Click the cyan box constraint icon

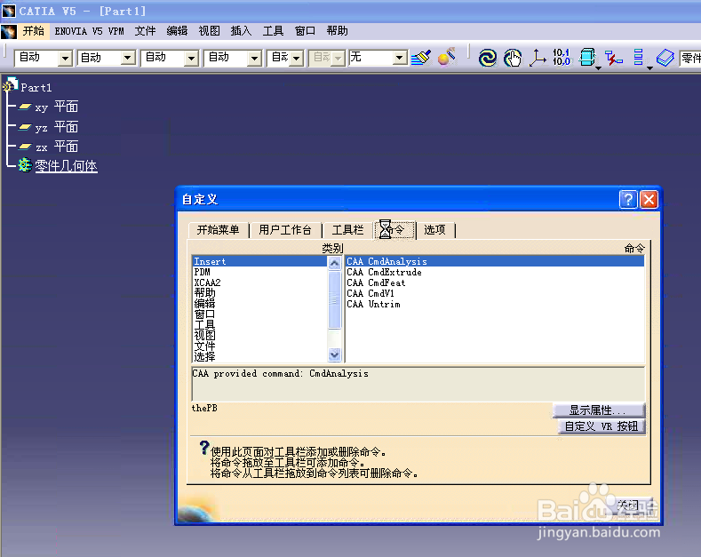tap(587, 57)
